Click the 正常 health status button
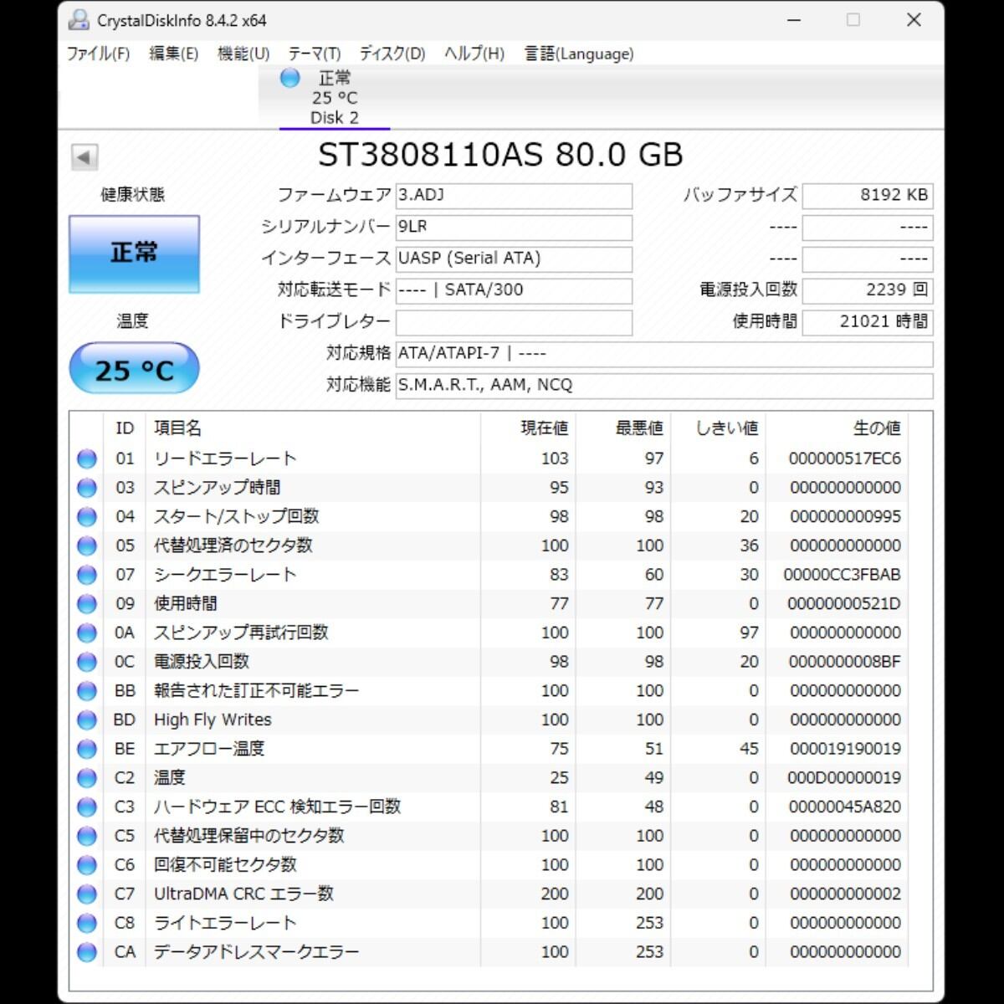Screen dimensions: 1004x1004 [134, 254]
